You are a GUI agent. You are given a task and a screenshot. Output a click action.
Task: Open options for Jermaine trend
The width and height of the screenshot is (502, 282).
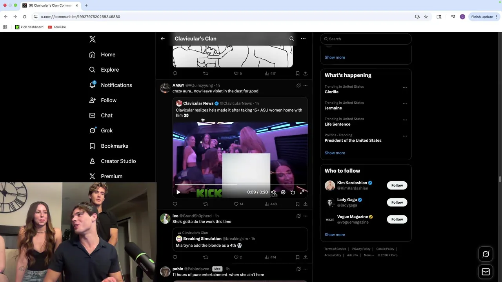(405, 104)
